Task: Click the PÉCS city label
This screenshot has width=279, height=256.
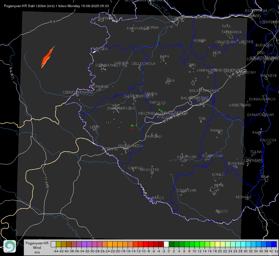Action: pyautogui.click(x=219, y=185)
